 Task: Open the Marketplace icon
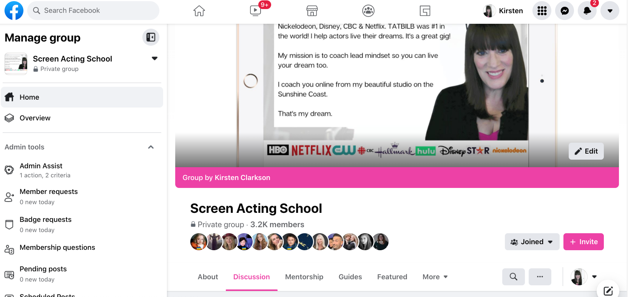point(312,11)
